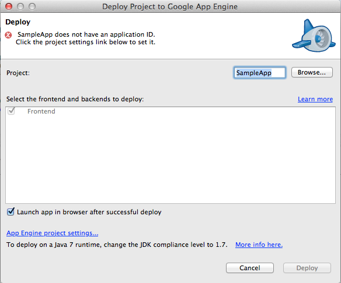
Task: Open the Learn more link
Action: click(x=315, y=99)
